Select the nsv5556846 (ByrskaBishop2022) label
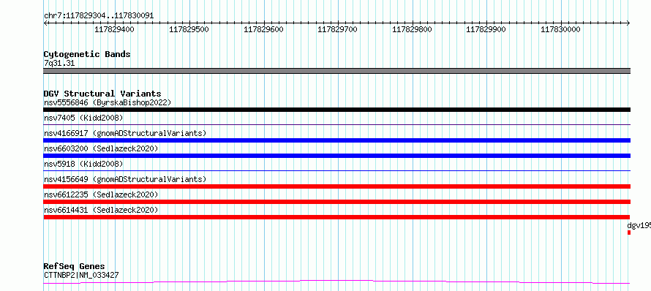The image size is (651, 291). pyautogui.click(x=108, y=102)
